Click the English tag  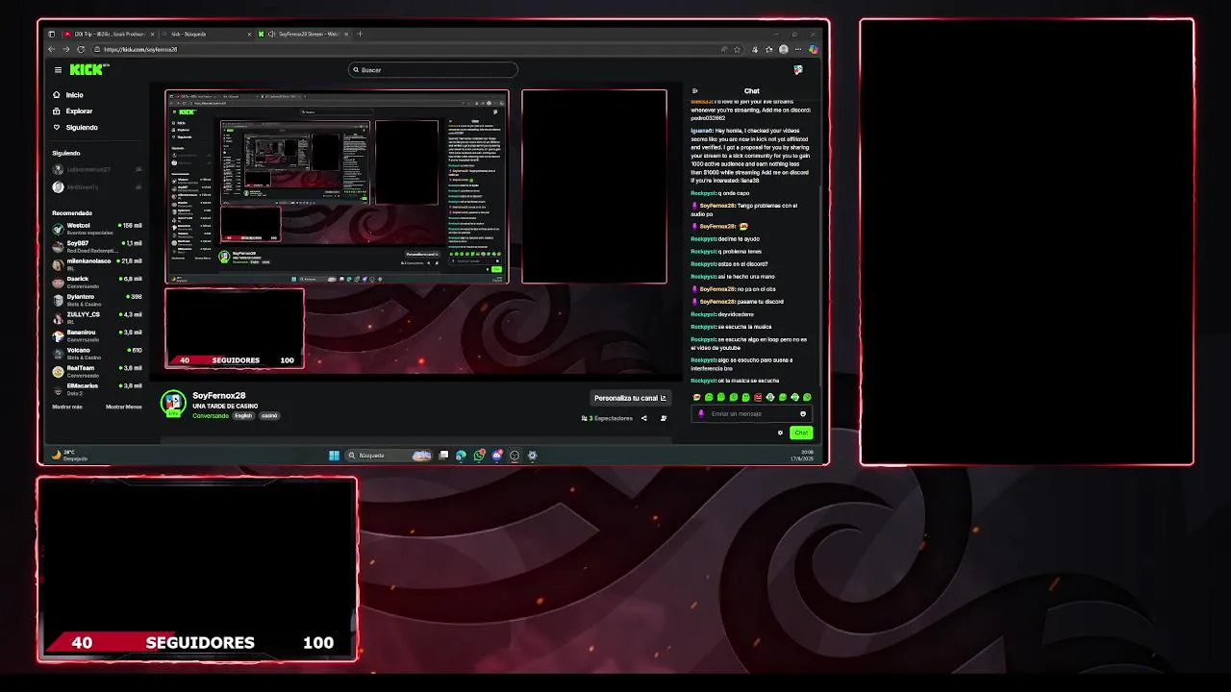coord(243,416)
